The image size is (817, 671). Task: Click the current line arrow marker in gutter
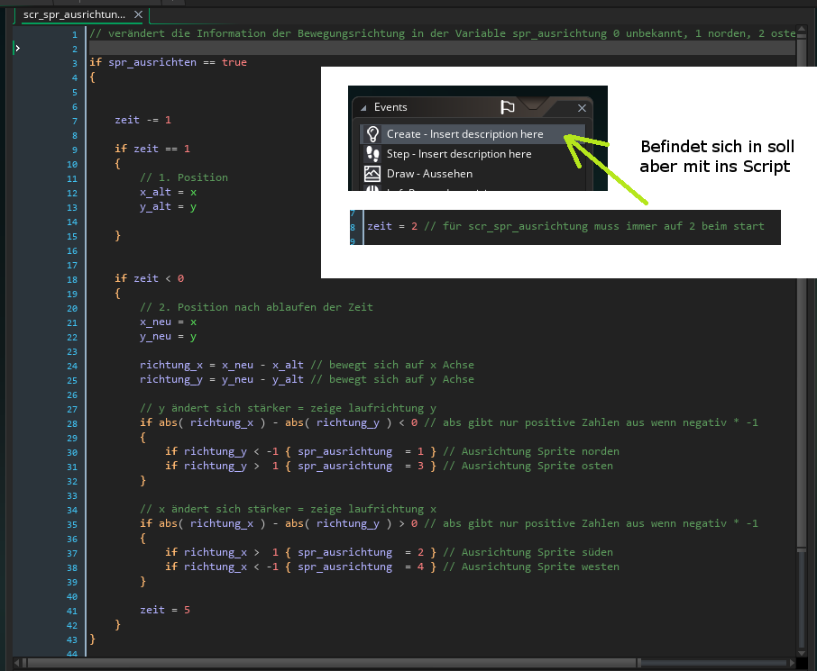click(17, 49)
